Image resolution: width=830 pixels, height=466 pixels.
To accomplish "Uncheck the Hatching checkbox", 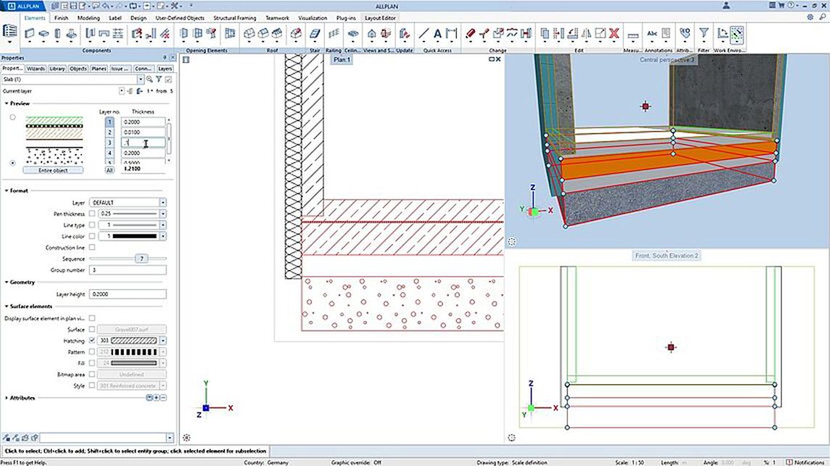I will pyautogui.click(x=91, y=340).
